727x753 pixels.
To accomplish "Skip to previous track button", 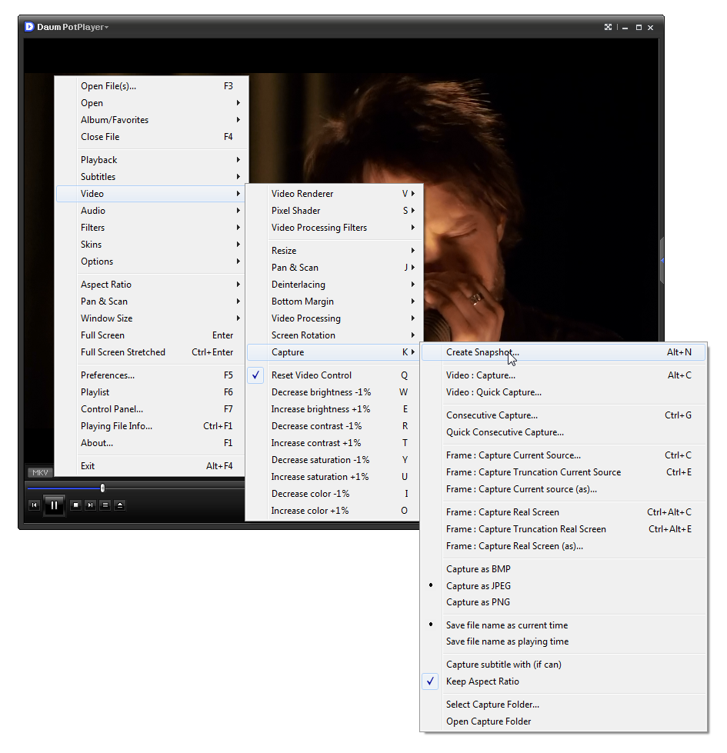I will click(x=34, y=505).
